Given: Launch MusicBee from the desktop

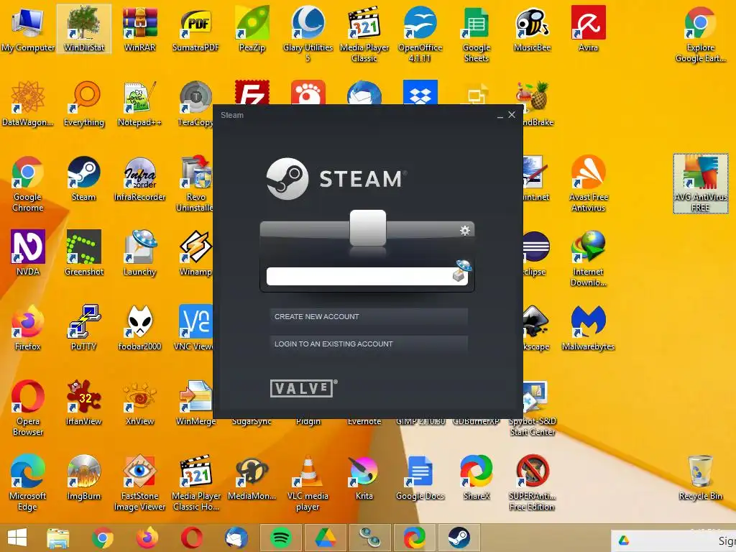Looking at the screenshot, I should click(x=533, y=29).
